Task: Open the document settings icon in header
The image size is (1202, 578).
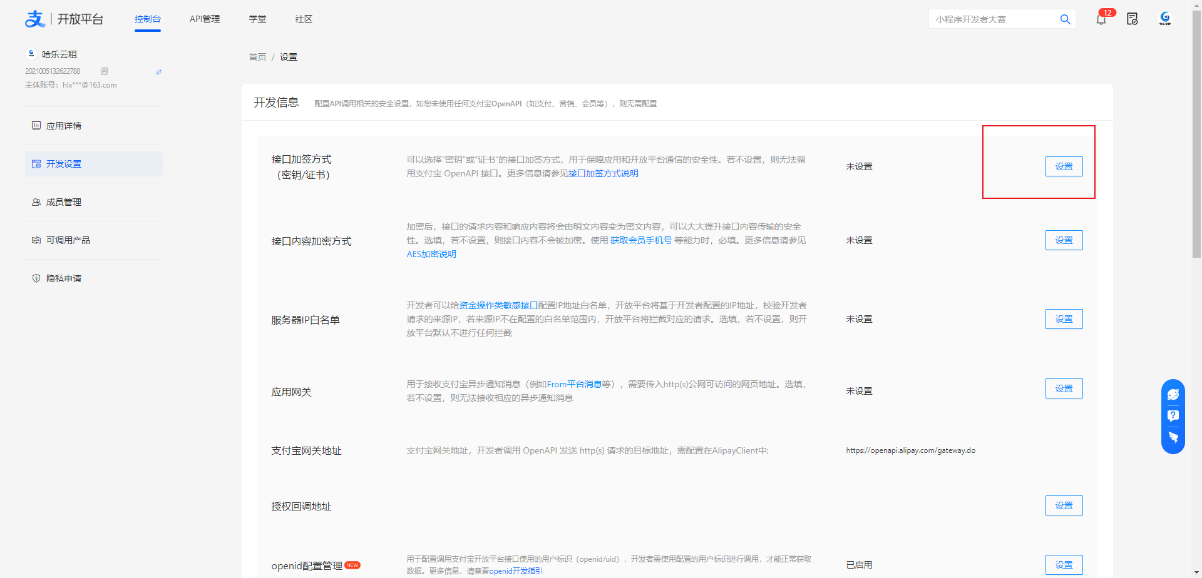Action: coord(1133,19)
